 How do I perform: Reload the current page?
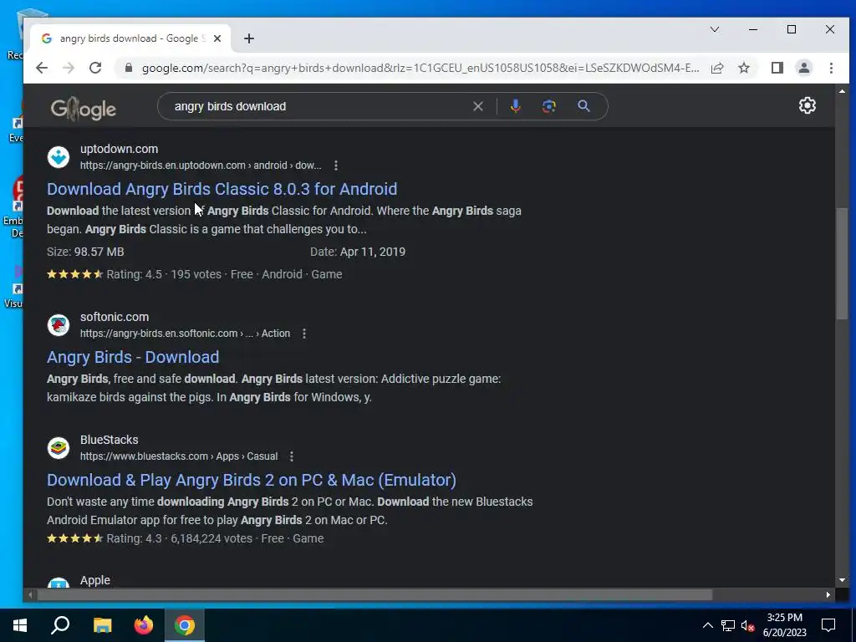[95, 68]
